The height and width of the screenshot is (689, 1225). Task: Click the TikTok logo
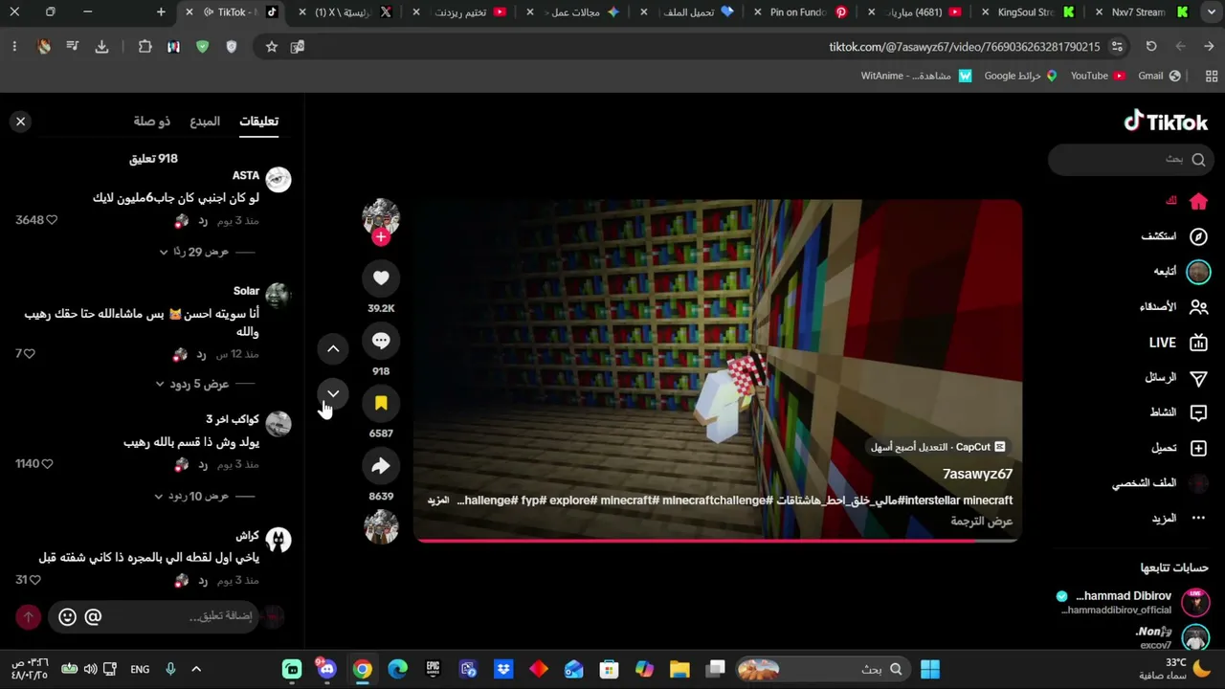click(x=1166, y=122)
